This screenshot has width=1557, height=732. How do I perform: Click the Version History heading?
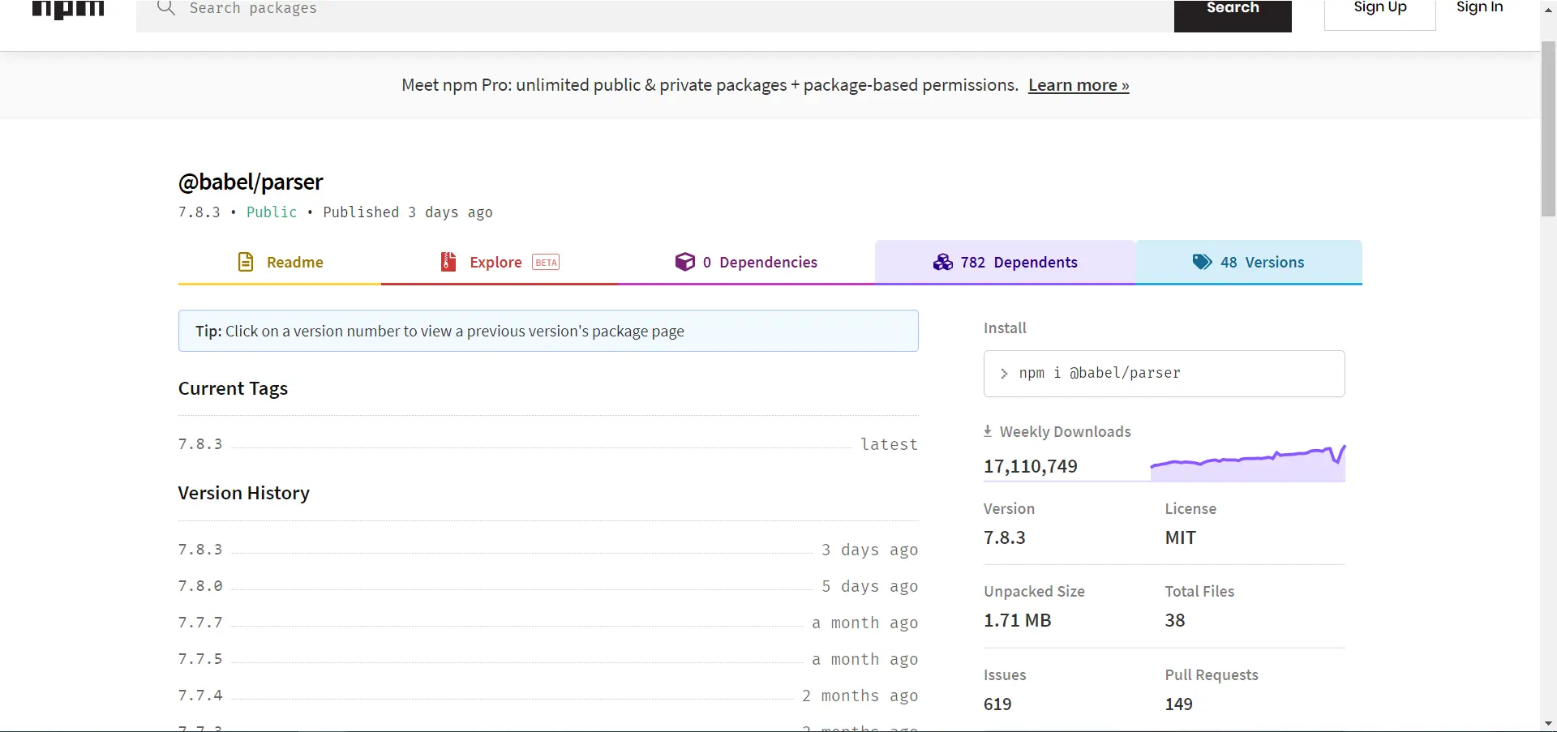point(244,493)
